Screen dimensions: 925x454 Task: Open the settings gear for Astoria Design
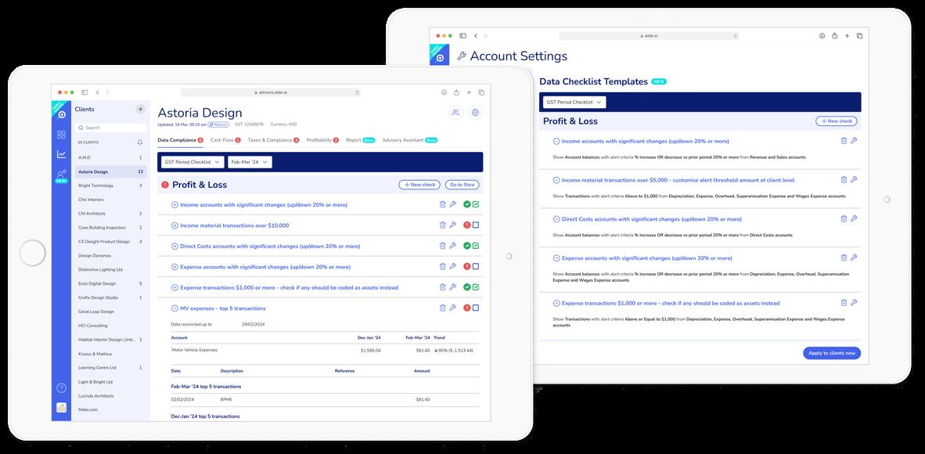click(x=476, y=113)
